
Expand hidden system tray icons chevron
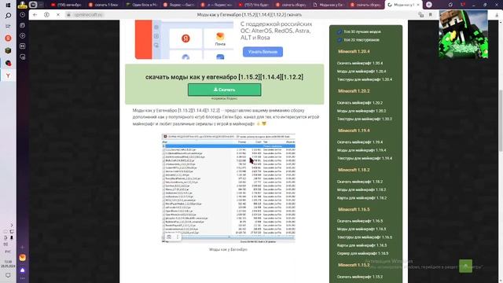click(x=12, y=226)
